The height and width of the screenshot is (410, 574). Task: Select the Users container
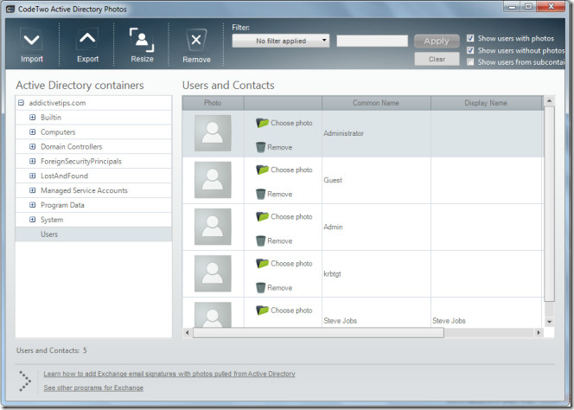pyautogui.click(x=93, y=234)
